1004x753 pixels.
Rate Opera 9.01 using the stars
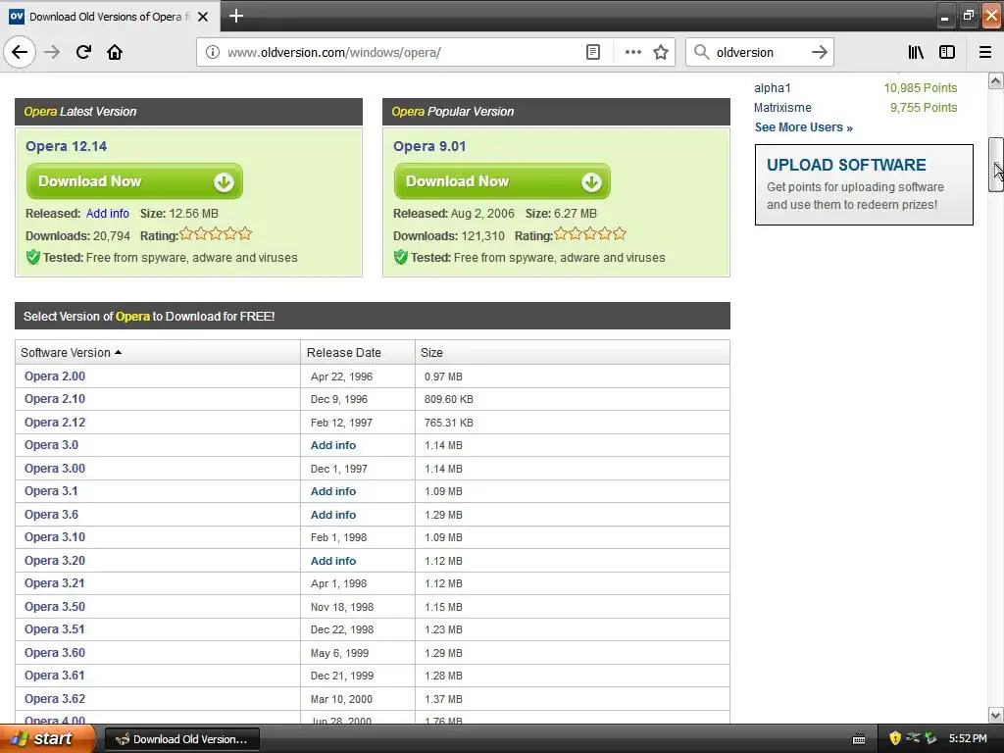[589, 234]
